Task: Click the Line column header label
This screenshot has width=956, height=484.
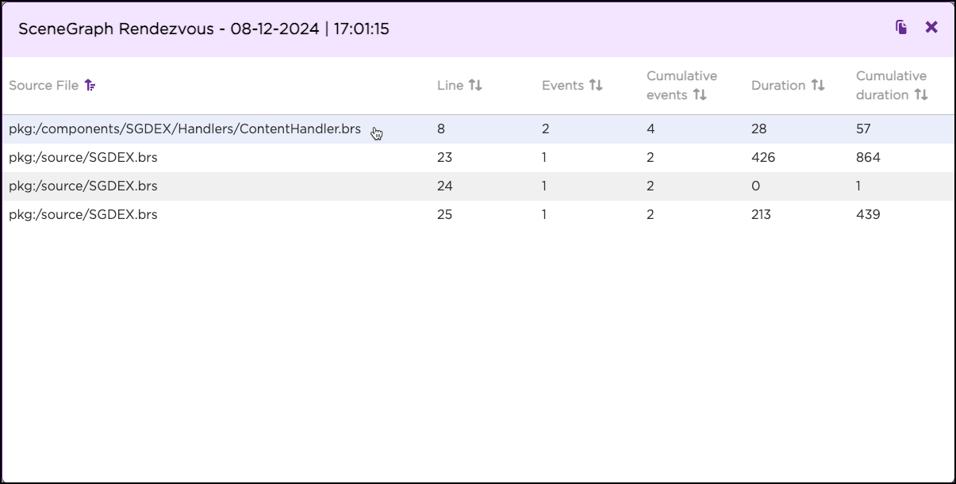Action: click(x=450, y=86)
